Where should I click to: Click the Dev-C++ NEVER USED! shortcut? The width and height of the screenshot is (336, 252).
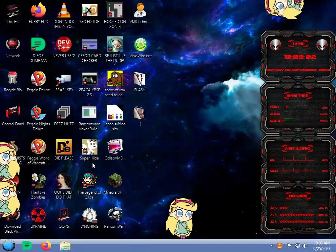point(64,44)
